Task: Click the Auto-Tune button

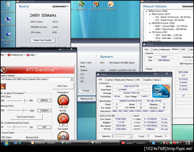Action: tap(63, 86)
